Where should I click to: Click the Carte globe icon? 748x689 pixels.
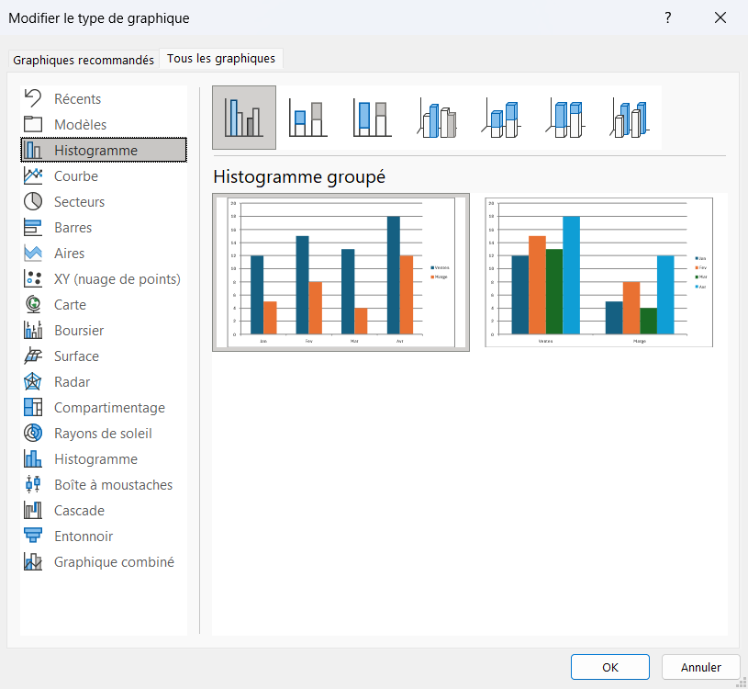point(33,305)
